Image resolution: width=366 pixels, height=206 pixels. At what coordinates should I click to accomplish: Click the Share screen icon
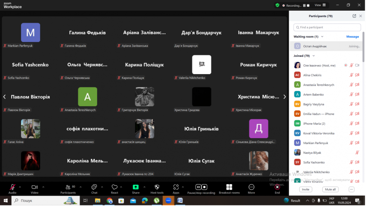pos(136,187)
